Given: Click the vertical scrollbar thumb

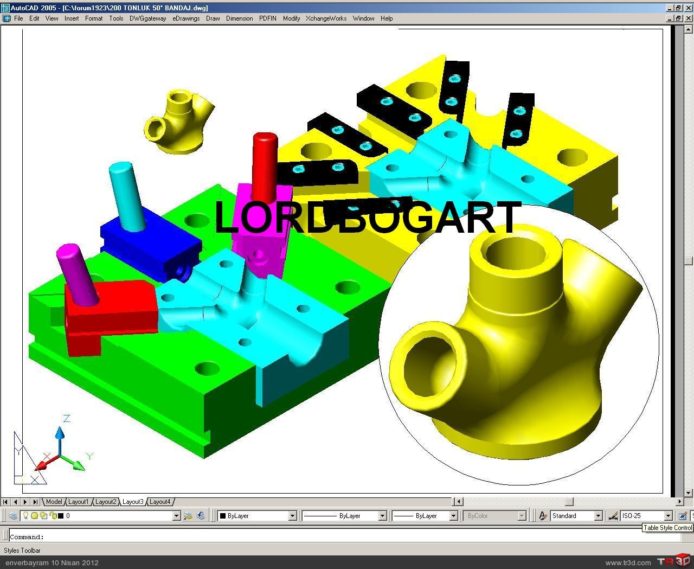Looking at the screenshot, I should coord(689,260).
